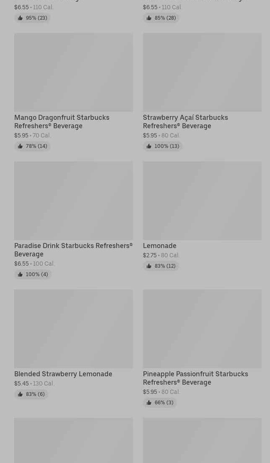Open Strawberry Açaí Starbucks Refreshers Beverage title

185,122
